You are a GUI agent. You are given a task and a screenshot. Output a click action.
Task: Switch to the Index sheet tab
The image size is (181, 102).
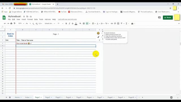coord(28,97)
